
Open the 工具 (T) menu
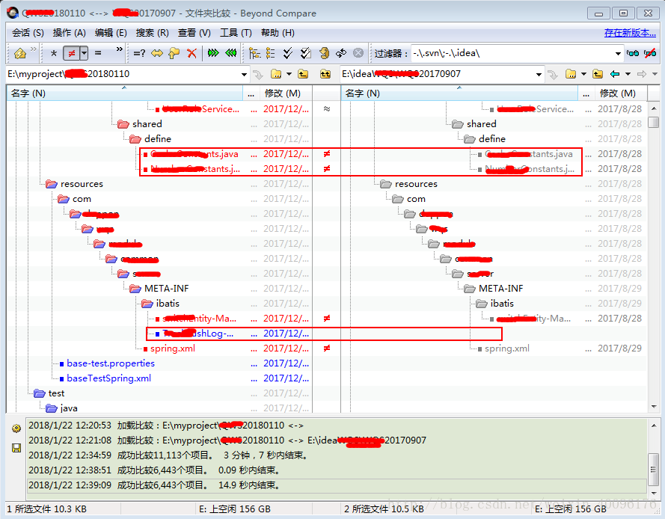point(236,33)
